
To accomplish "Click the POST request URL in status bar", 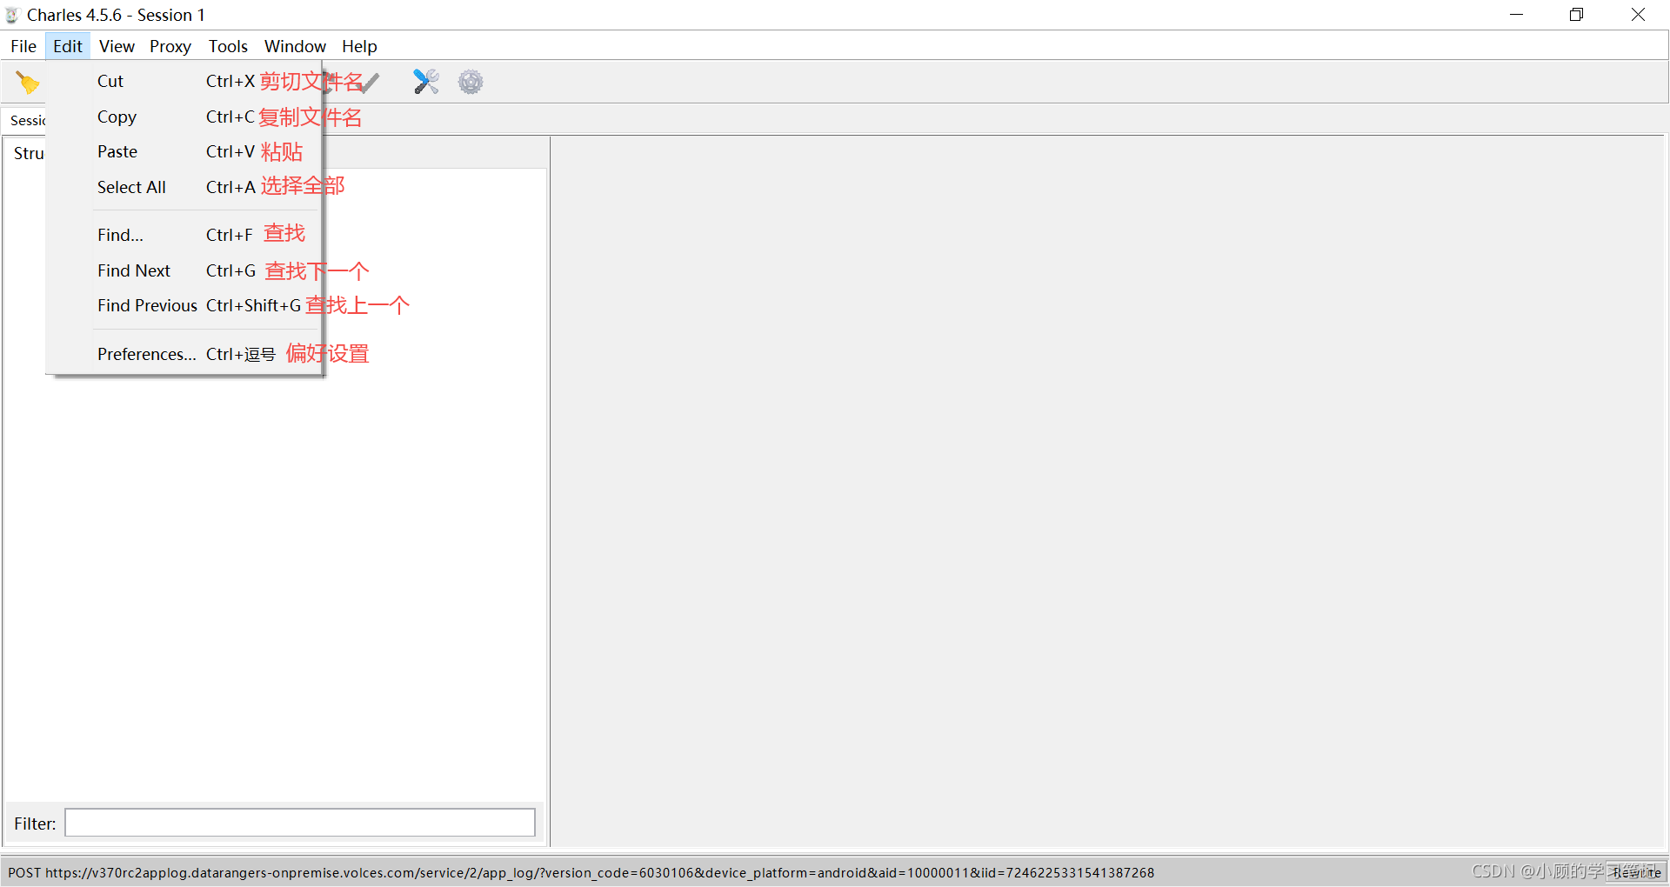I will (x=581, y=872).
